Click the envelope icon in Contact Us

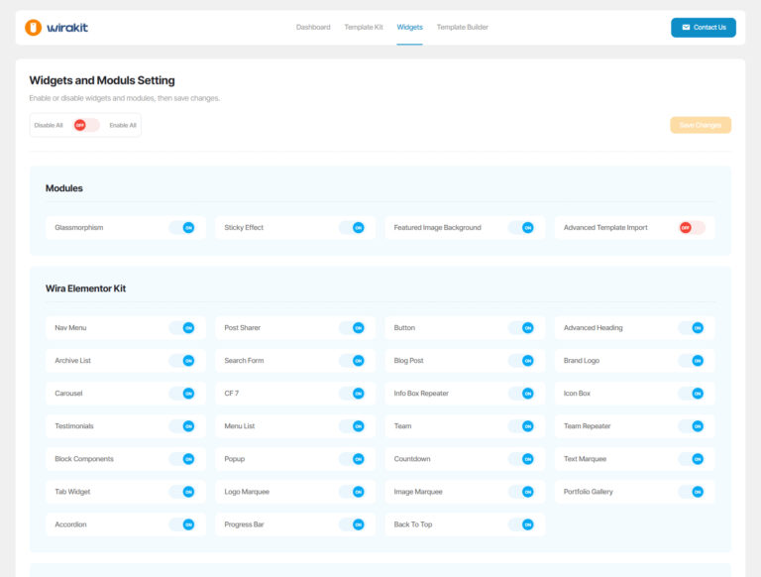686,28
